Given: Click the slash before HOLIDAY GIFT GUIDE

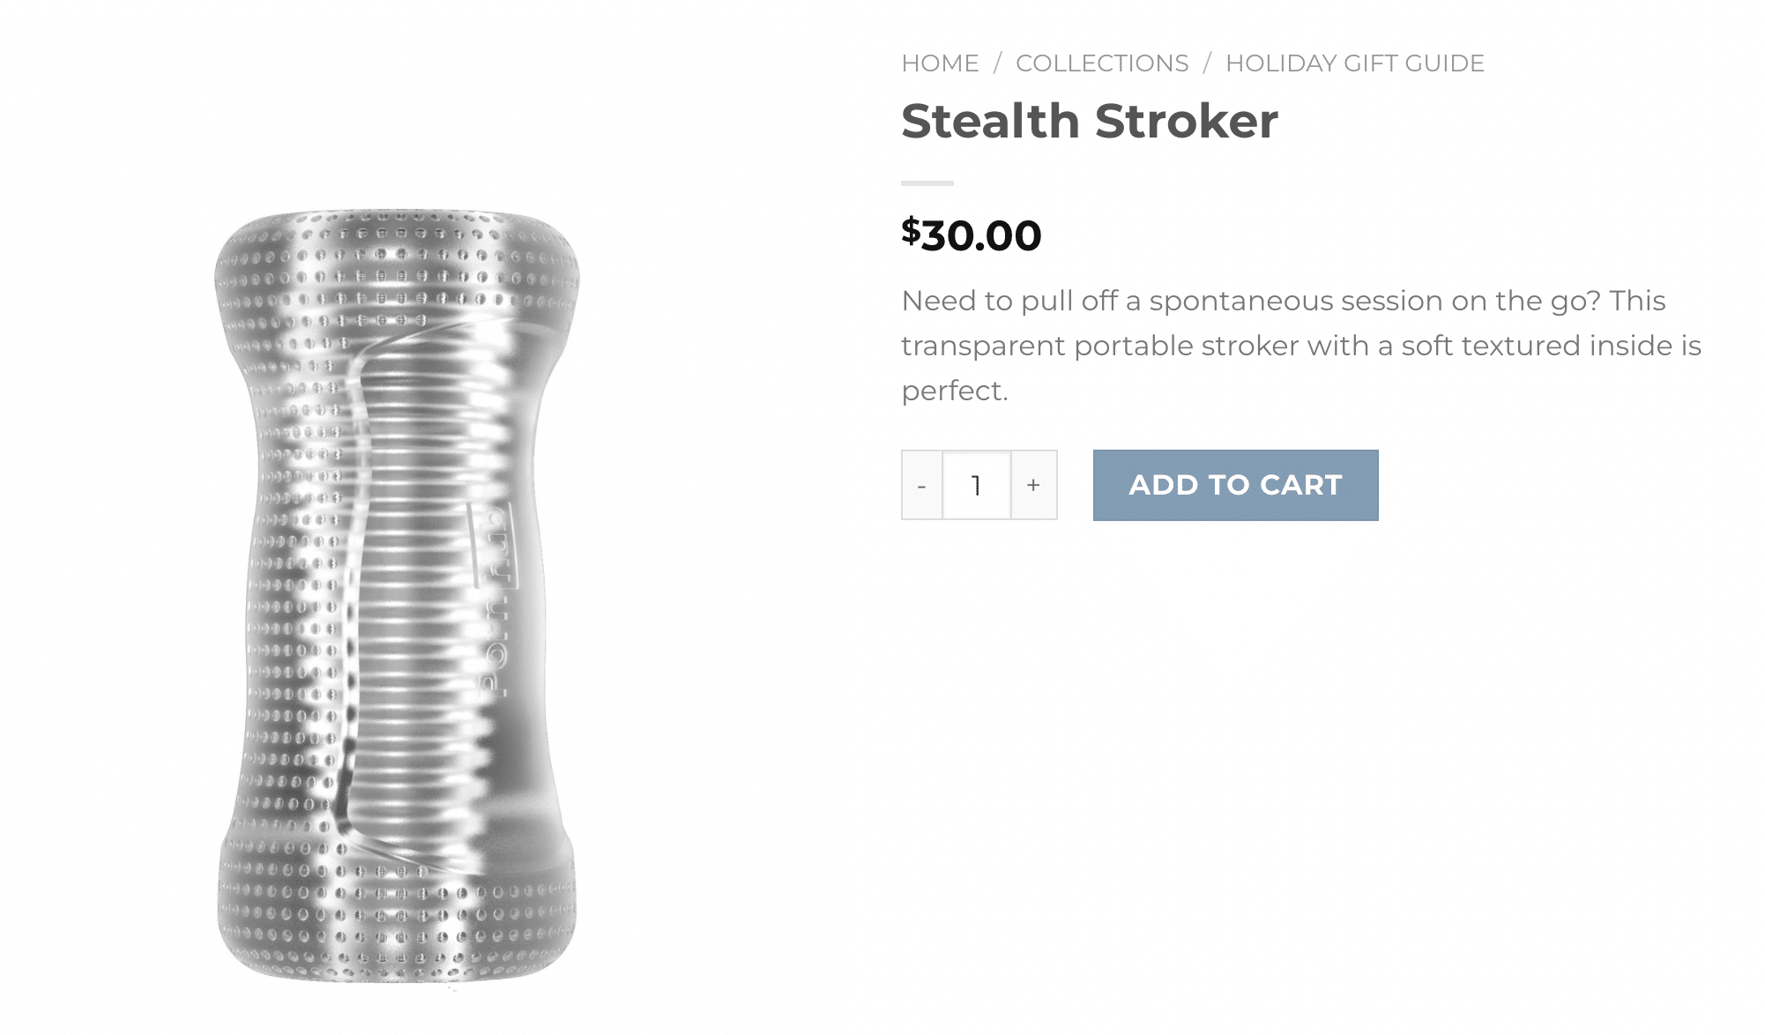Looking at the screenshot, I should (1207, 63).
